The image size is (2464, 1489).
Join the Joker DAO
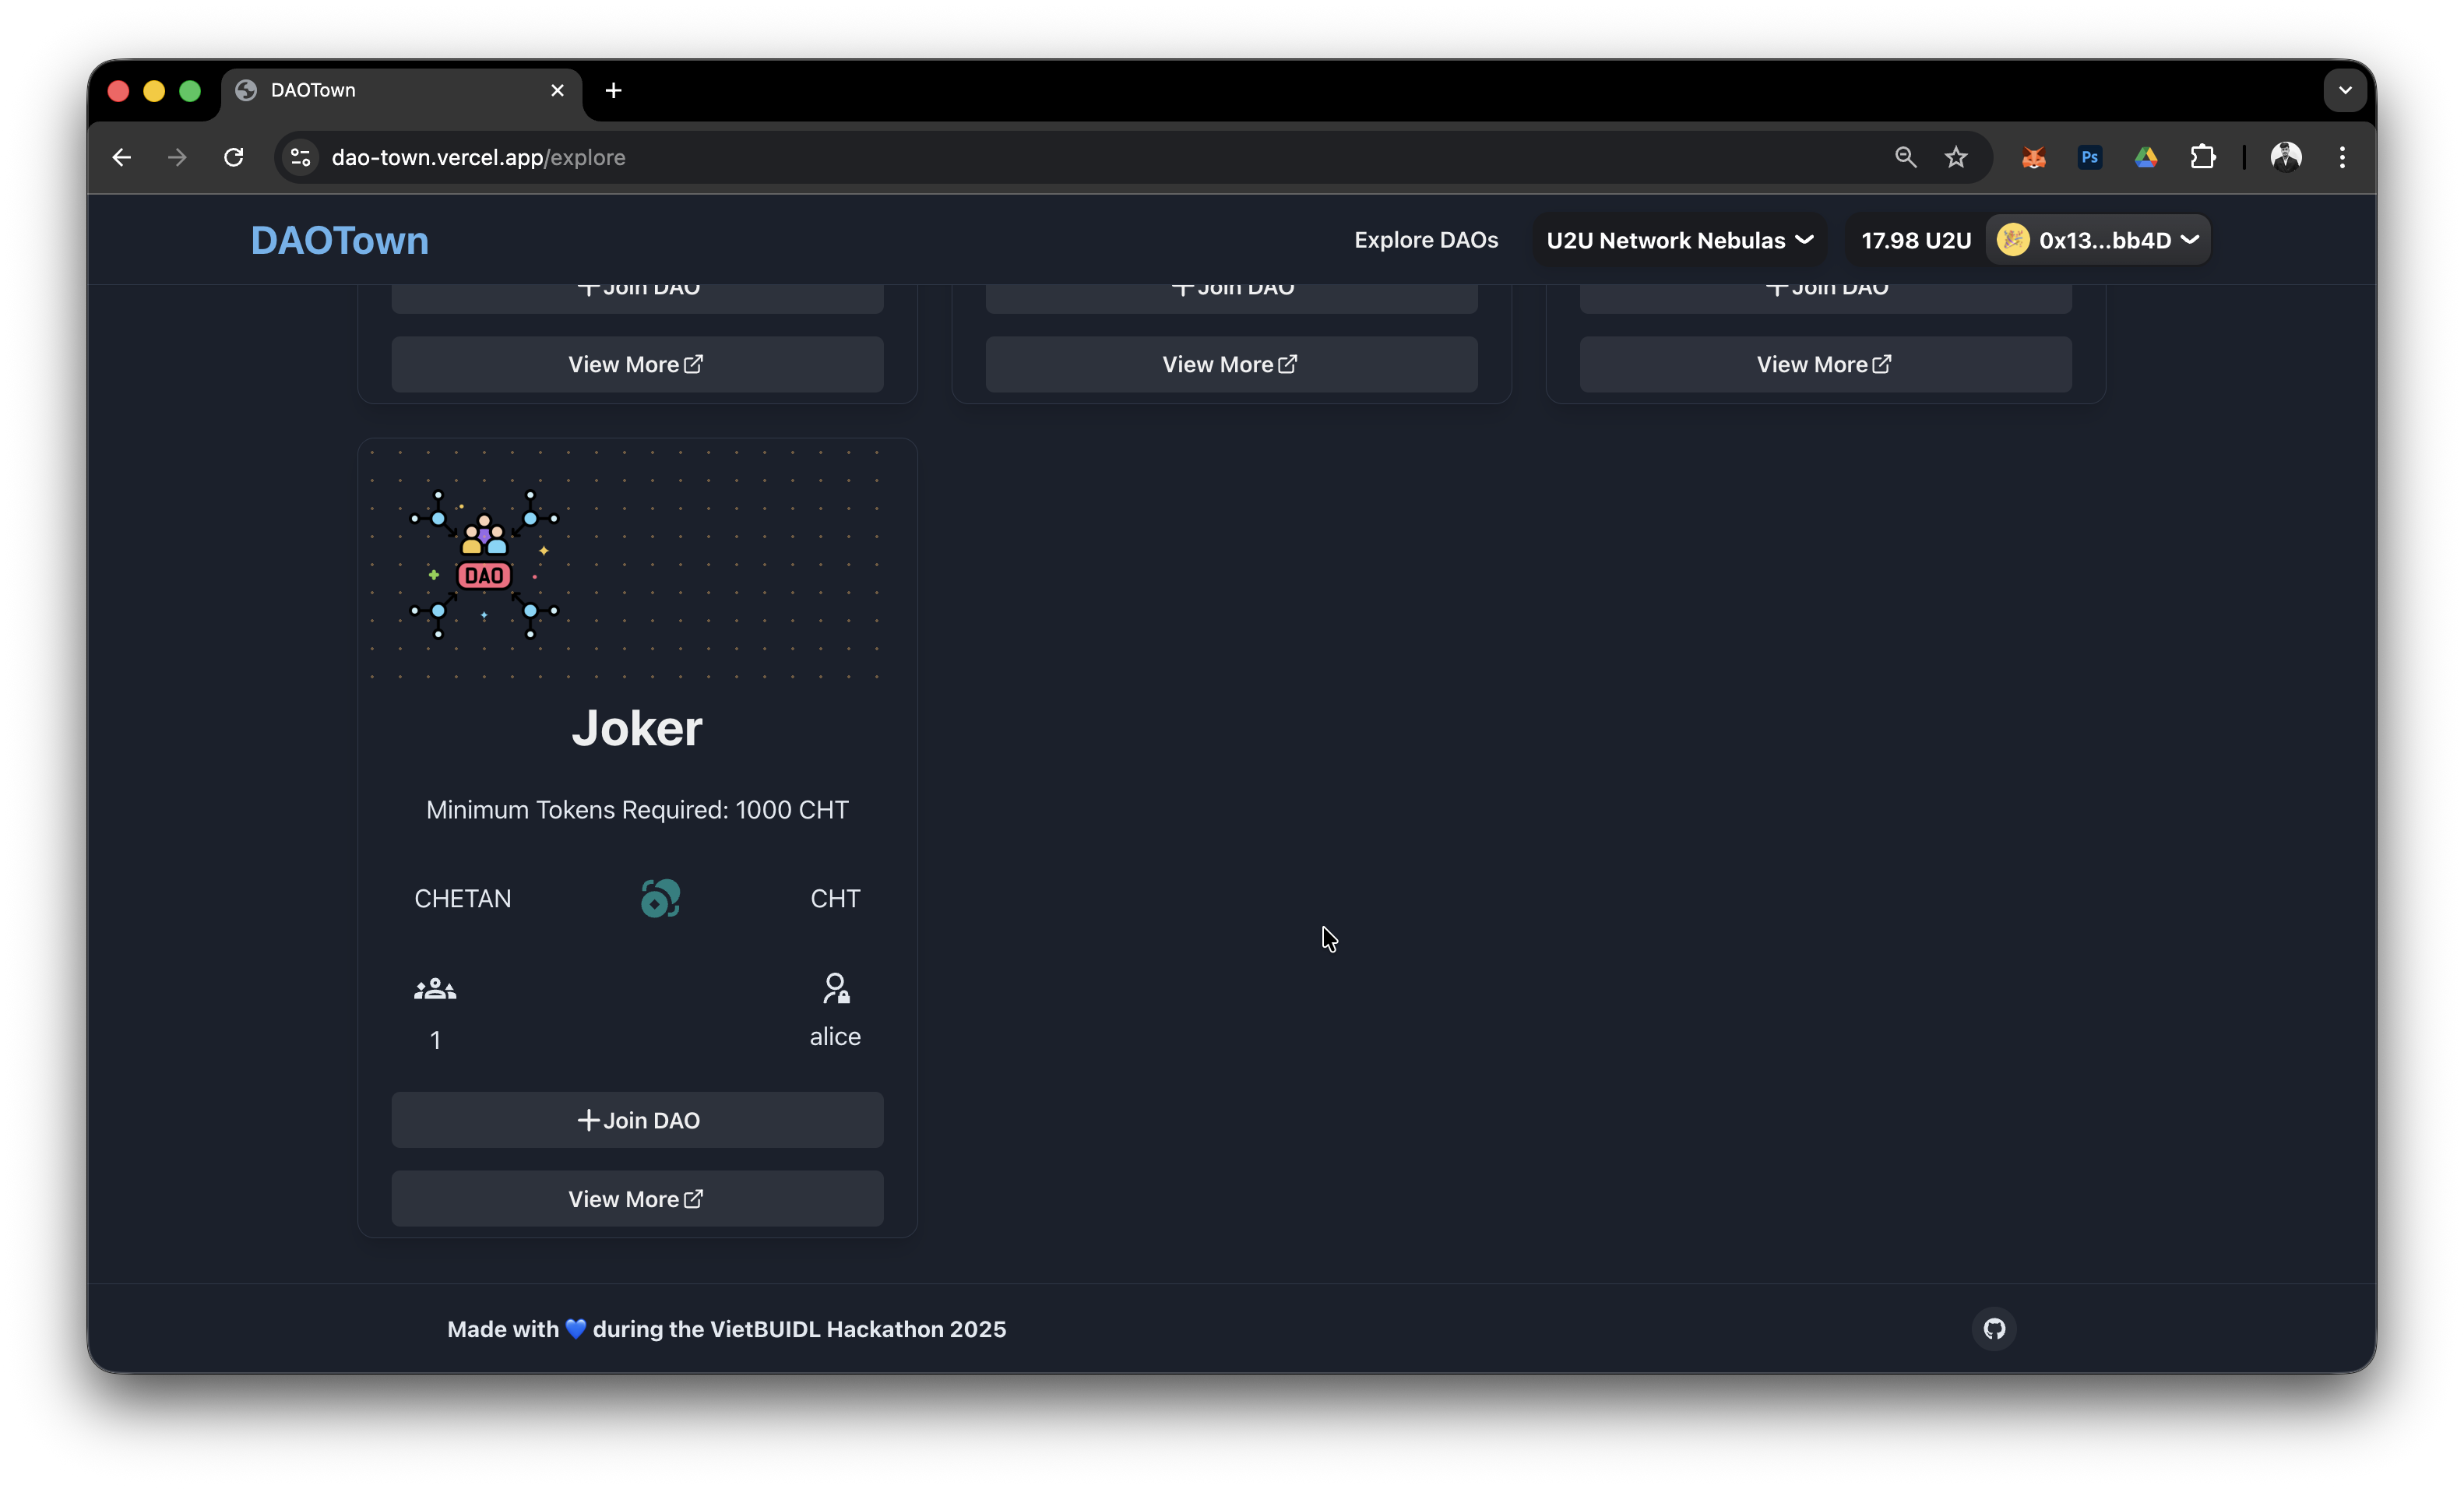(x=637, y=1120)
